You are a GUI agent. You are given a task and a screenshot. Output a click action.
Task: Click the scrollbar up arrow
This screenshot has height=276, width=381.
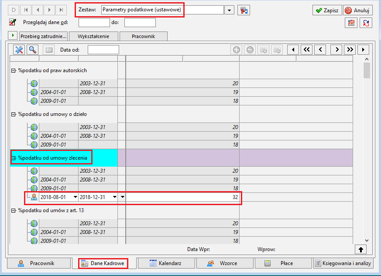pos(367,59)
